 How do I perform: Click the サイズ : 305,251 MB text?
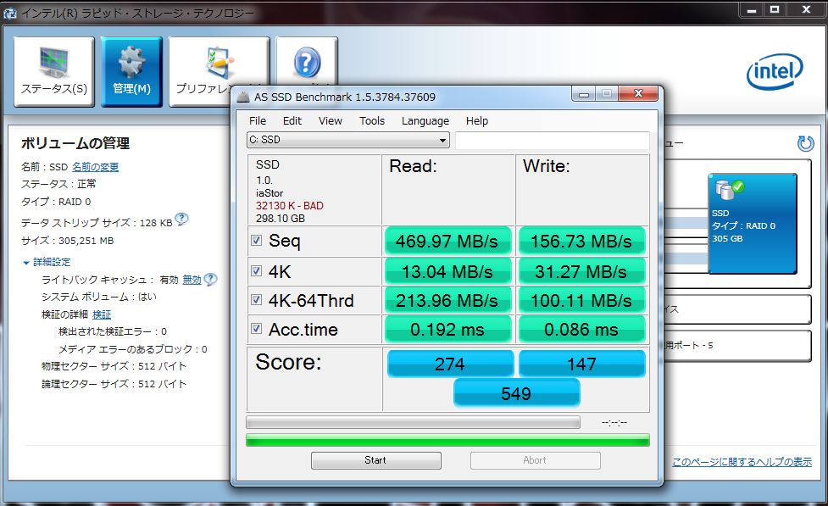[x=67, y=241]
